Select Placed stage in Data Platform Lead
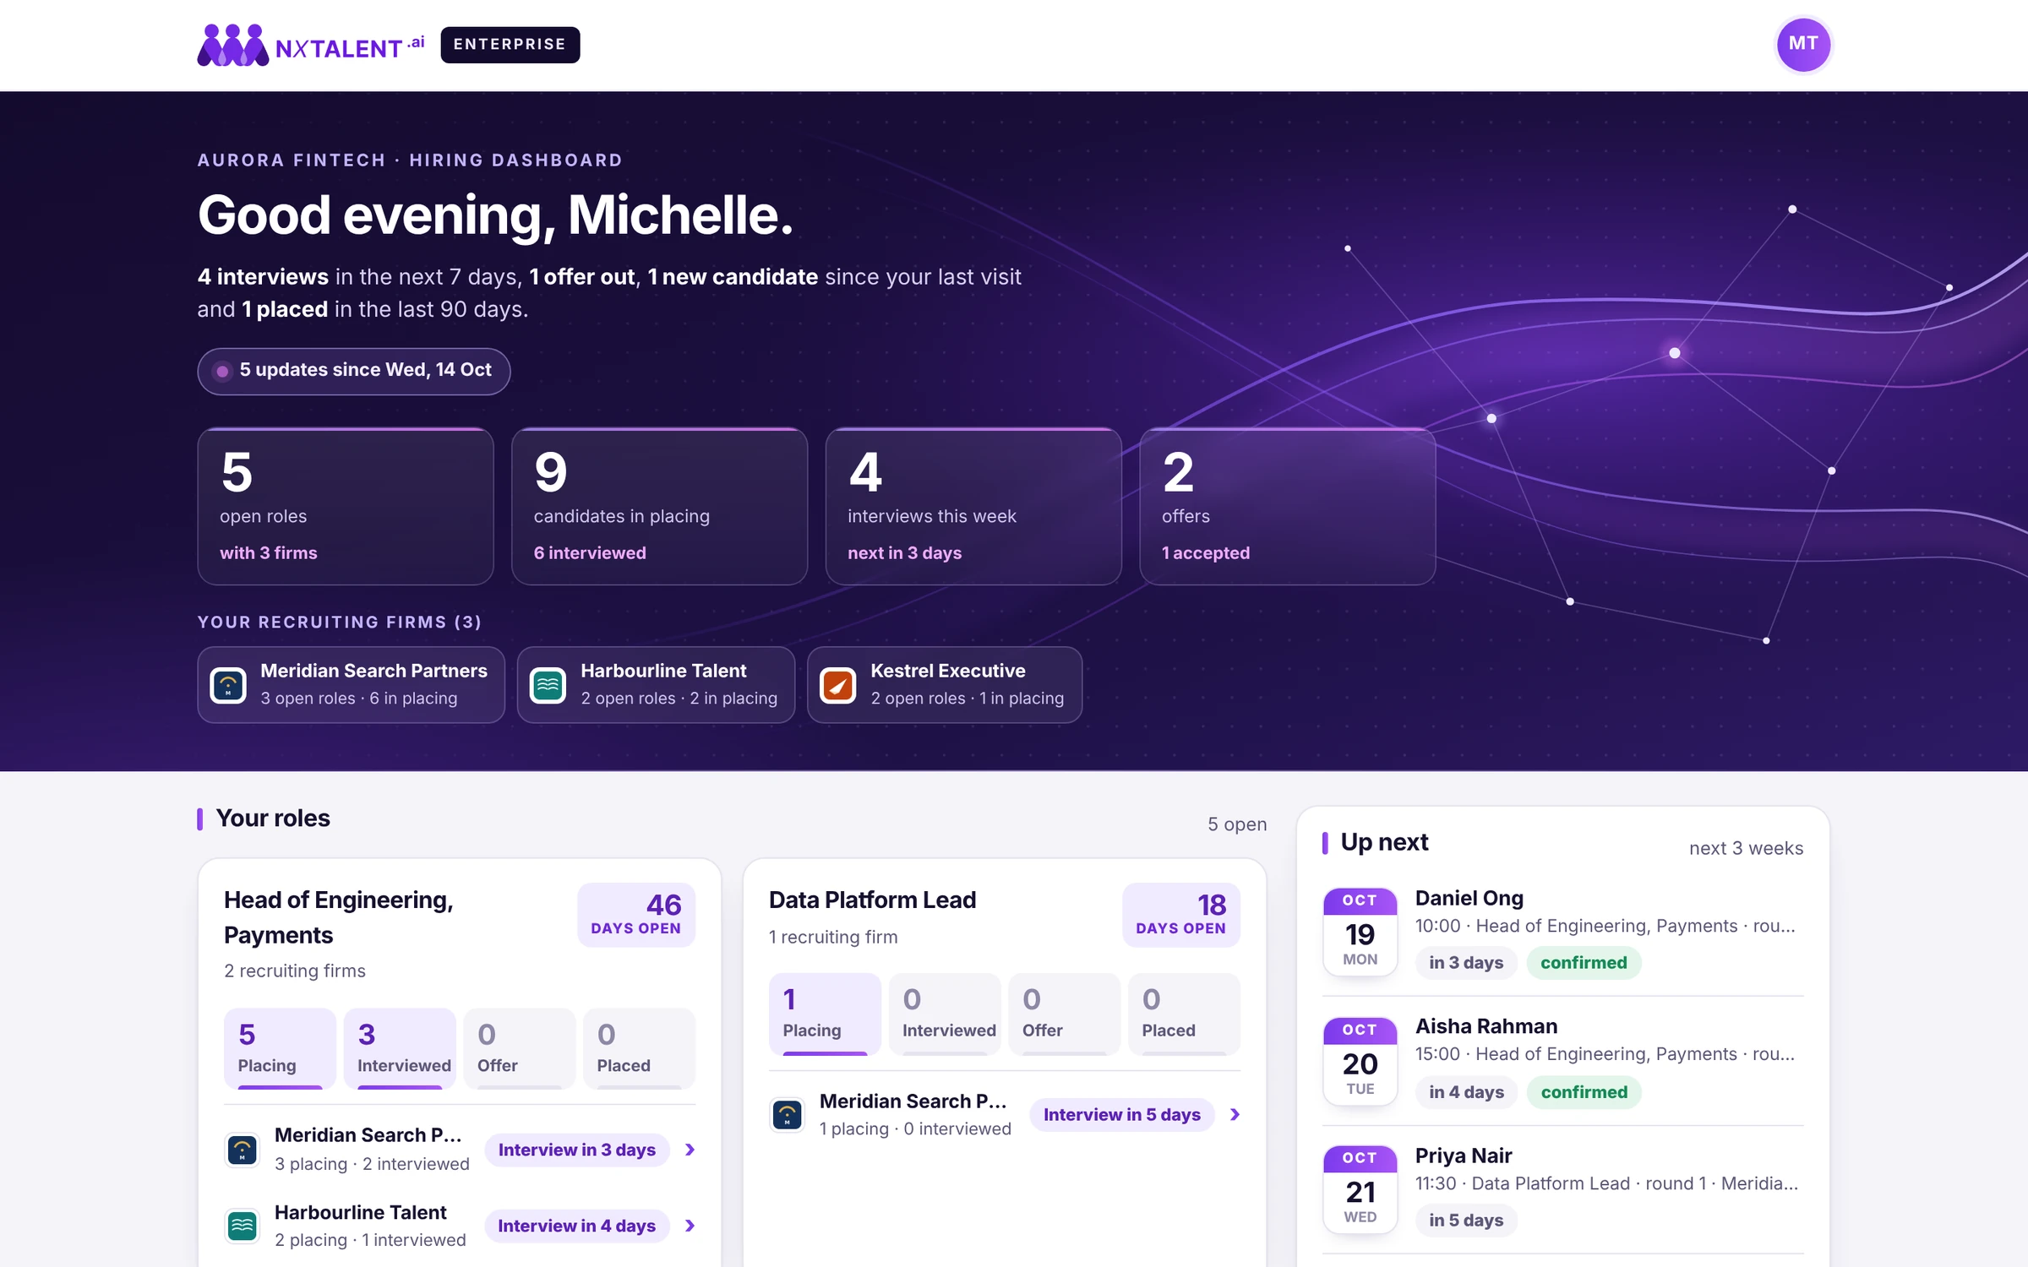Screen dimensions: 2028x1267 pyautogui.click(x=1184, y=1014)
